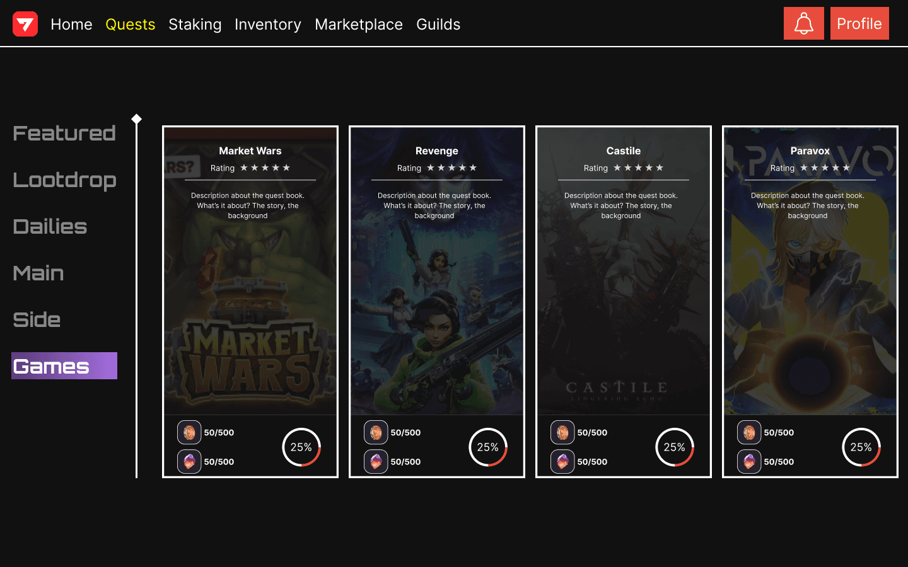Click the 25% progress ring on Castile
Viewport: 908px width, 567px height.
pos(675,447)
